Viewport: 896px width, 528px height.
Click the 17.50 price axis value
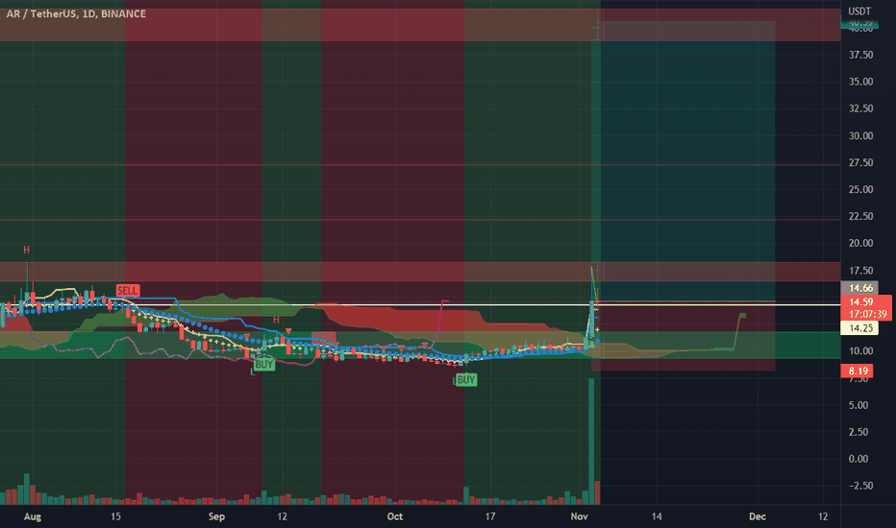coord(860,271)
